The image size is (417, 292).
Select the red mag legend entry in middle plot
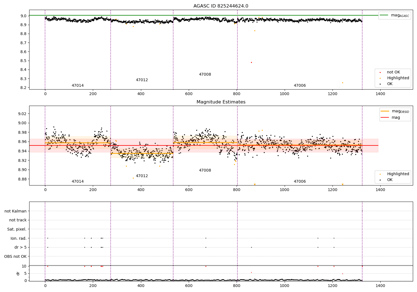coord(391,117)
